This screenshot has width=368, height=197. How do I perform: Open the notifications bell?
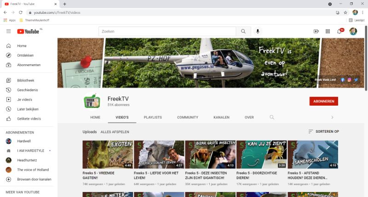(x=339, y=31)
